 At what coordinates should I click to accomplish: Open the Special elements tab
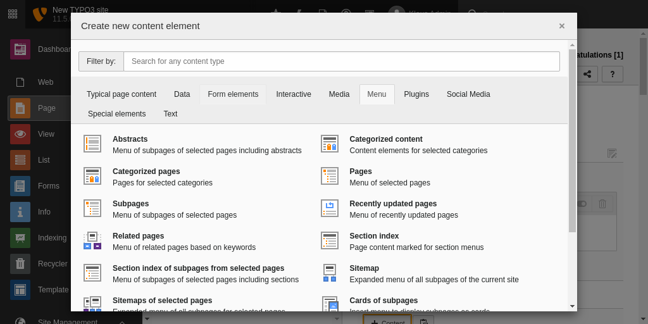pos(117,114)
